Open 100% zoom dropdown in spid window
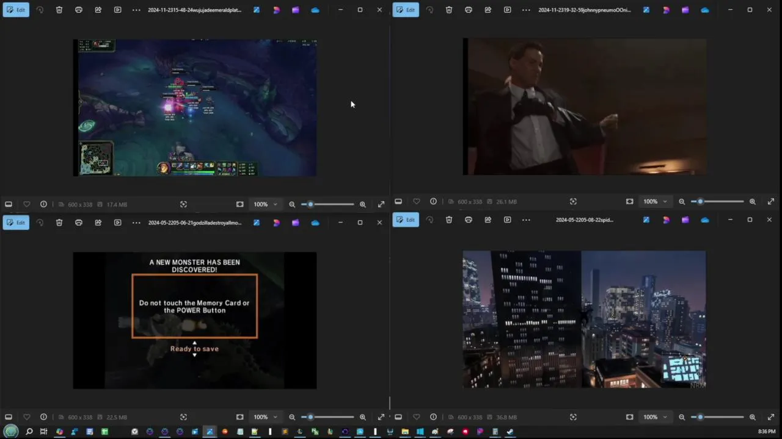This screenshot has width=782, height=439. [656, 417]
